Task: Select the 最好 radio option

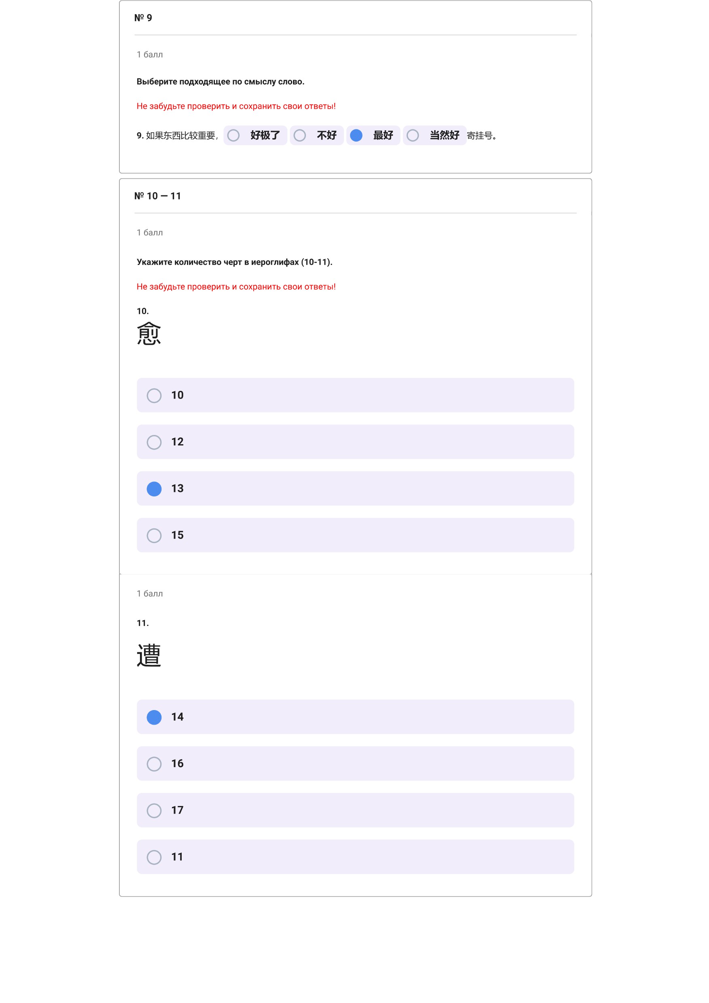Action: click(373, 136)
